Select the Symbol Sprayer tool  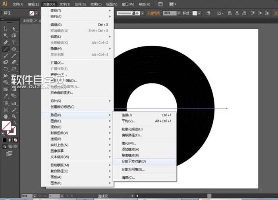tap(6, 103)
